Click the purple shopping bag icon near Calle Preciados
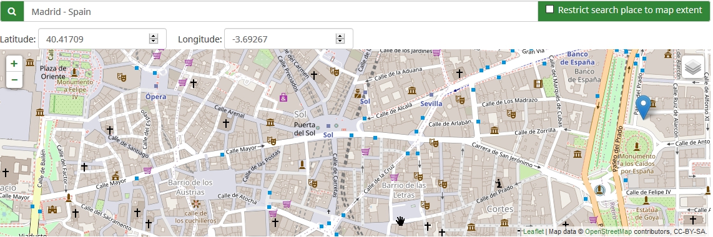This screenshot has width=713, height=237. click(283, 97)
